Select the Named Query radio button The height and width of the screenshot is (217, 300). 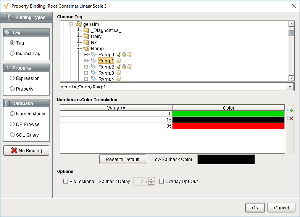(12, 113)
